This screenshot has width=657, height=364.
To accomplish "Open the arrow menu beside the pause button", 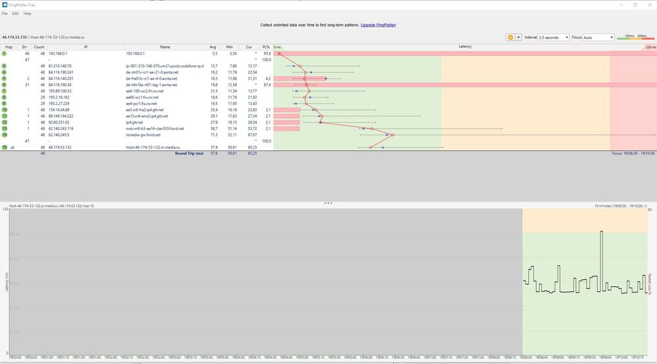I will 518,37.
